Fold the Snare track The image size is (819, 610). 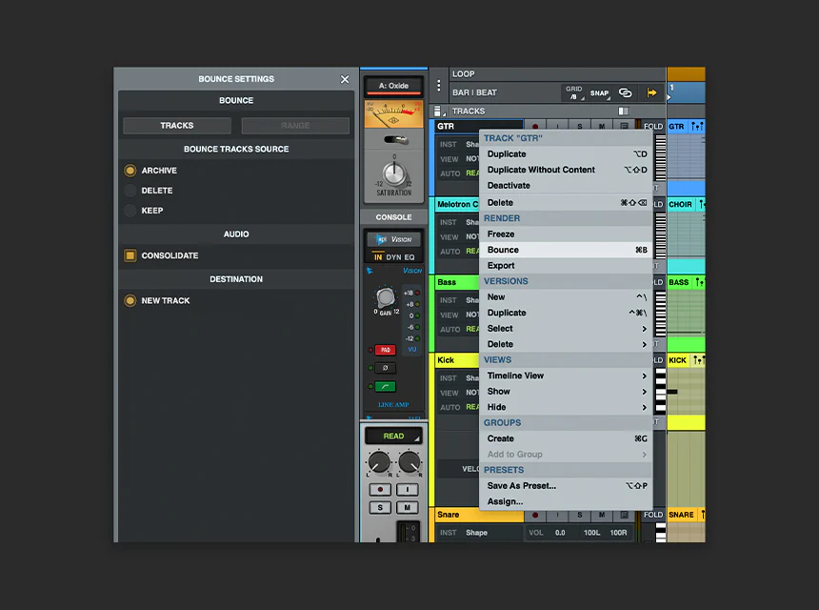tap(653, 515)
